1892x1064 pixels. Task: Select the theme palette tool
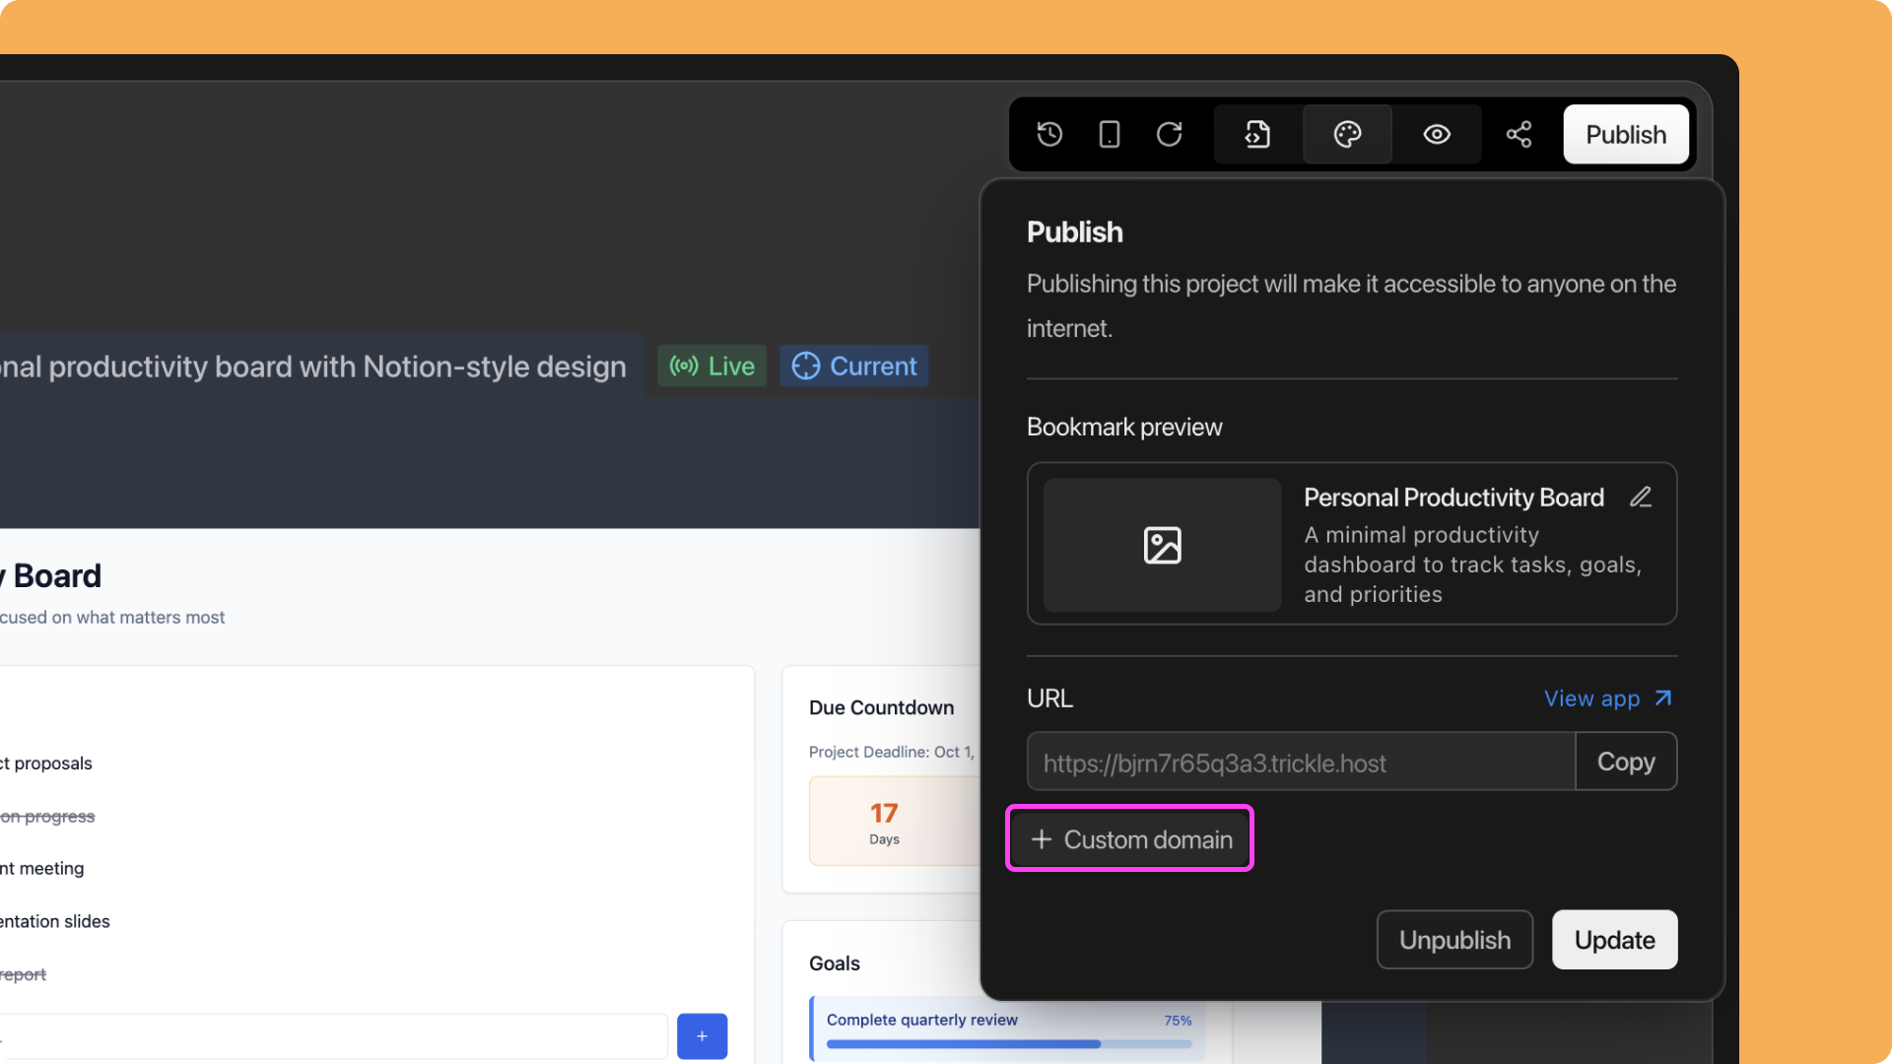1347,134
